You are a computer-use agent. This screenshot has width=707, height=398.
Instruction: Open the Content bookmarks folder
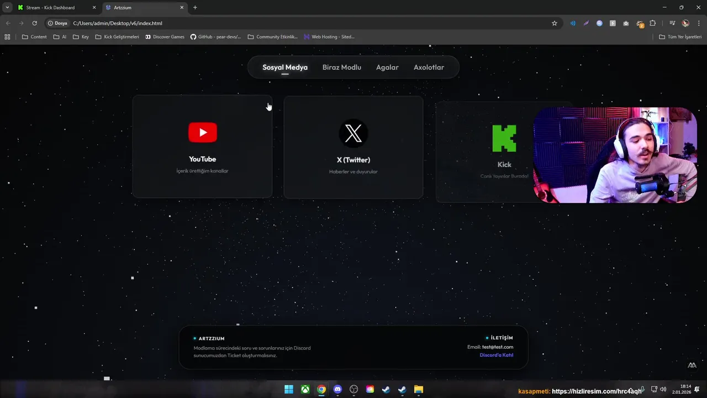point(34,37)
